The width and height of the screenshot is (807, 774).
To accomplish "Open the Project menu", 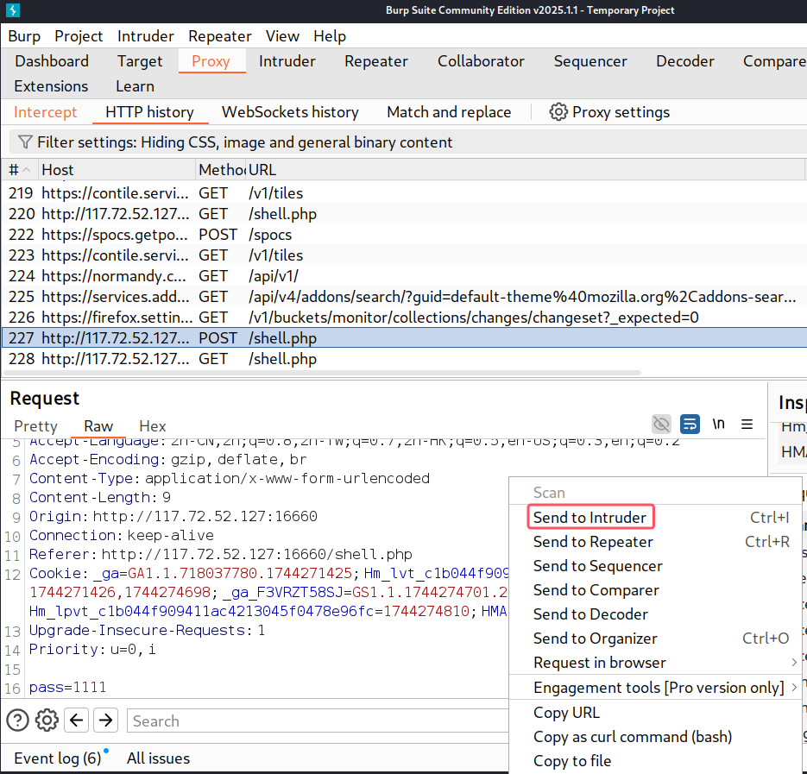I will [79, 36].
